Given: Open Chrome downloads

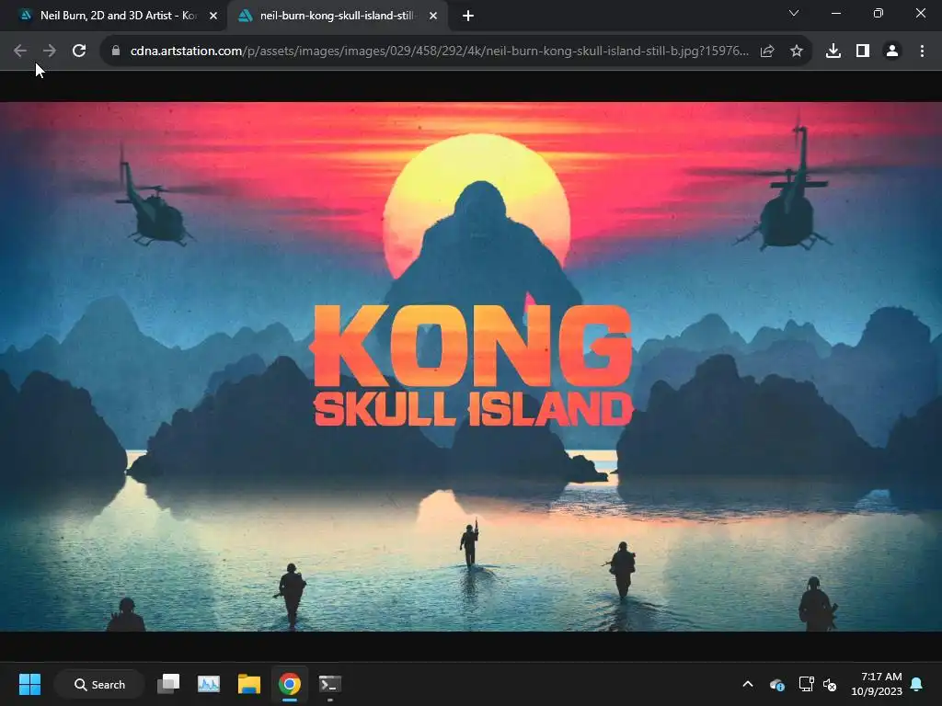Looking at the screenshot, I should click(833, 51).
